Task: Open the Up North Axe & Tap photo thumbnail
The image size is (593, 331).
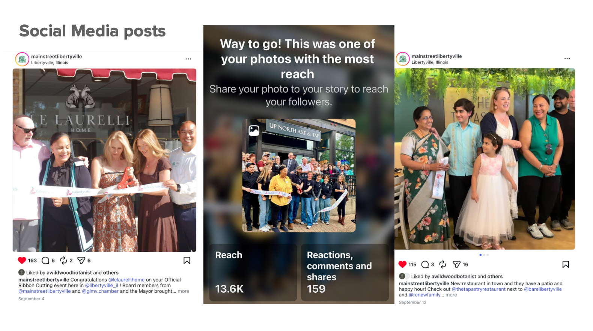Action: point(299,176)
